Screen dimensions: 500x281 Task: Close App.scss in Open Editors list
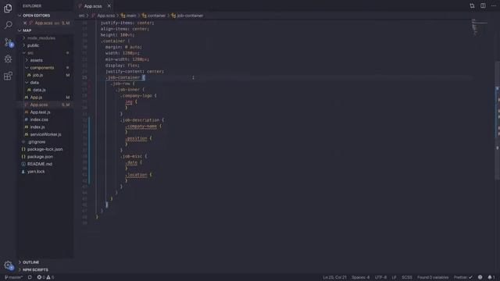coord(25,23)
